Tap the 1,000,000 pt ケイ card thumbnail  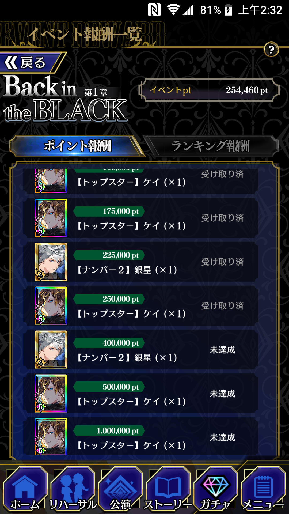[51, 437]
